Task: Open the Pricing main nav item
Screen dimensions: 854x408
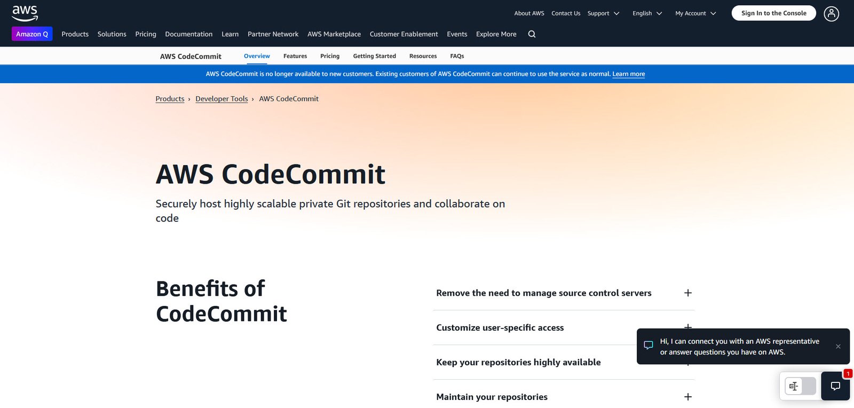Action: pyautogui.click(x=146, y=34)
